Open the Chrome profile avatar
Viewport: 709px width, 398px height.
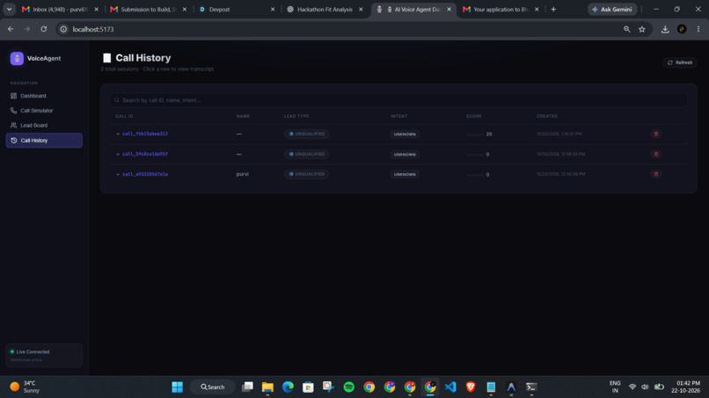[682, 29]
